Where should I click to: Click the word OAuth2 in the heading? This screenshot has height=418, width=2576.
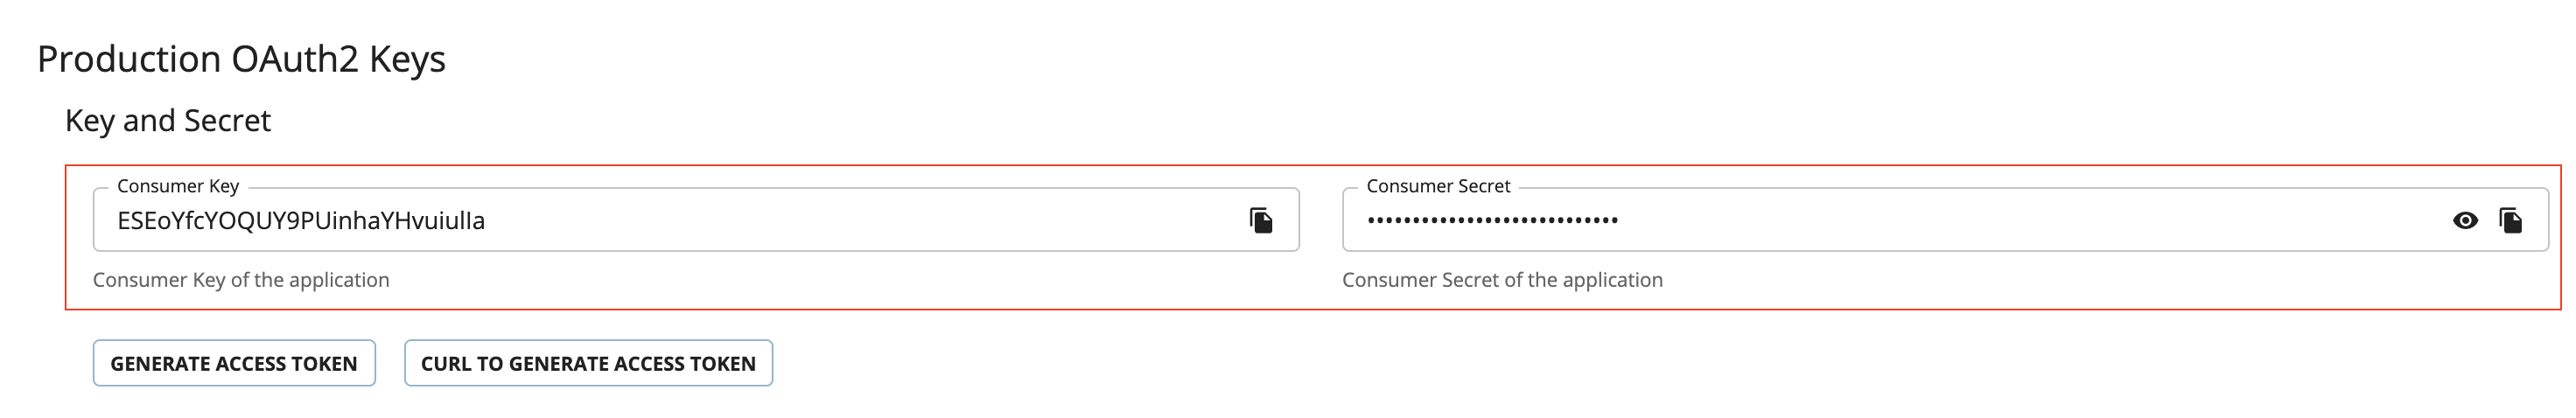tap(295, 59)
